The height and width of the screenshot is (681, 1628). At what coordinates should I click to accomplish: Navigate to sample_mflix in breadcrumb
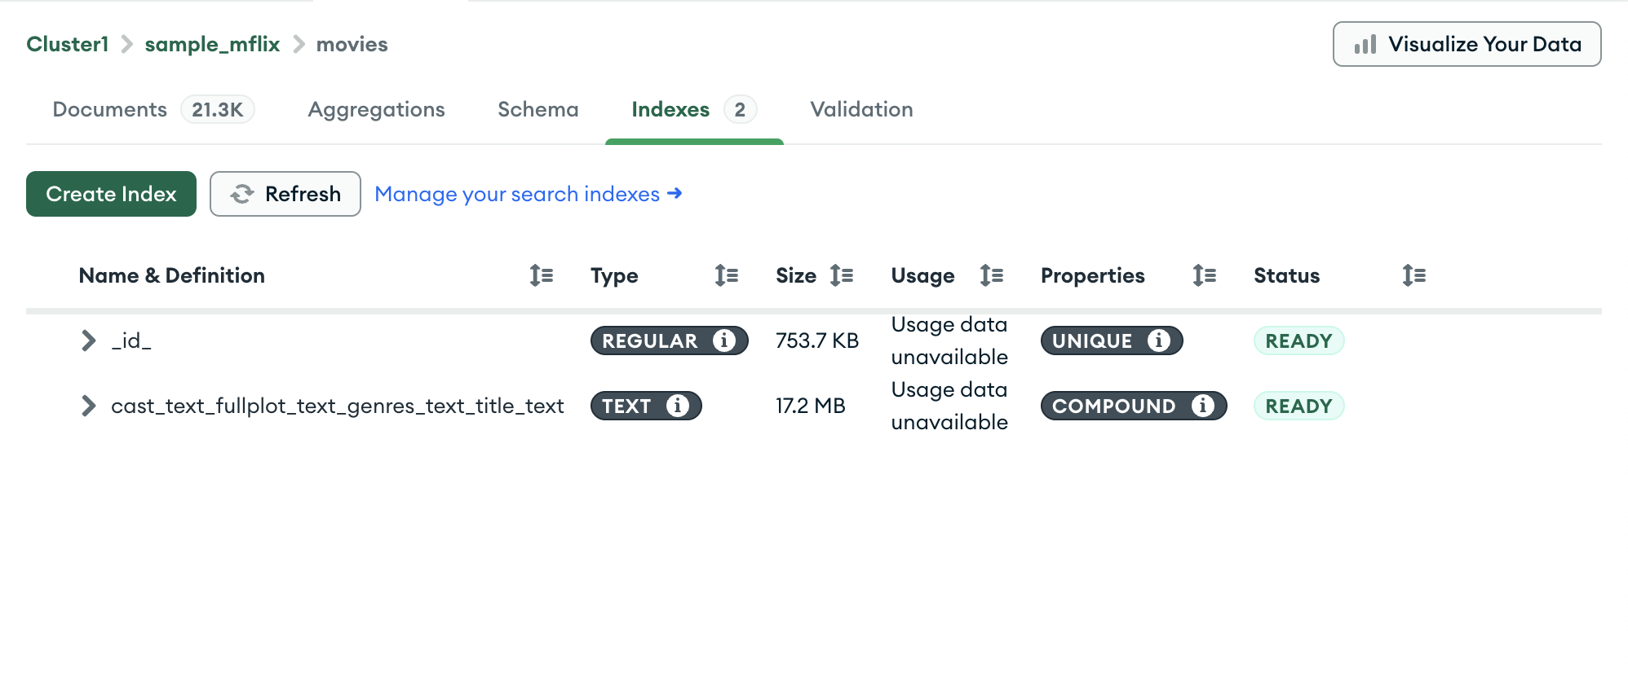point(212,44)
